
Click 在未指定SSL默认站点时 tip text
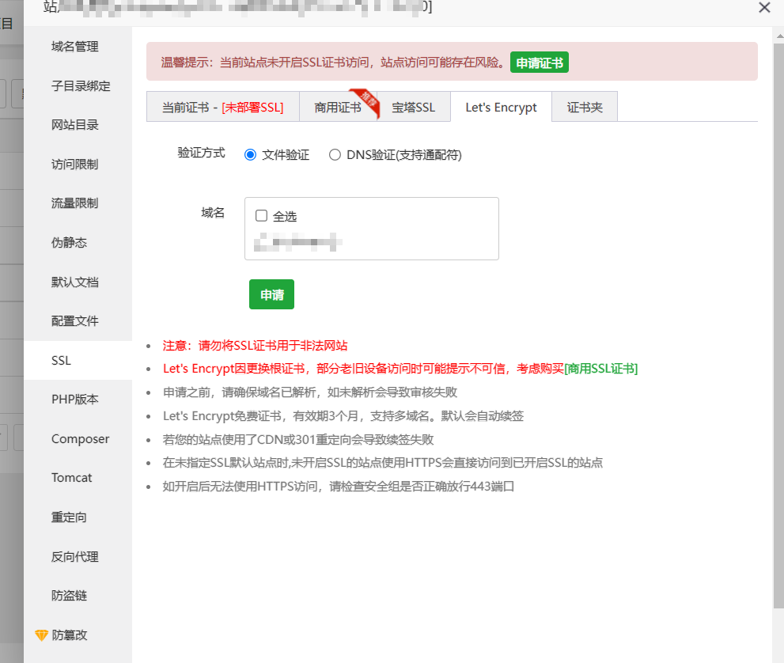tap(382, 463)
